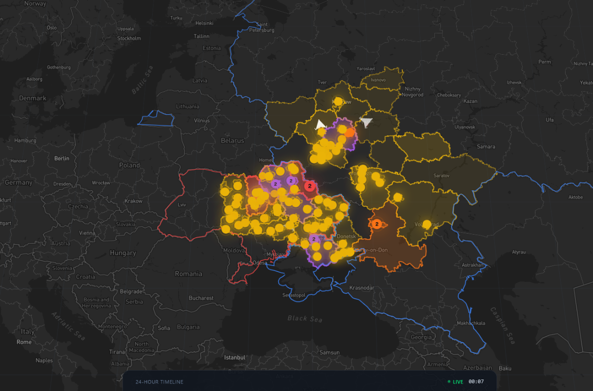Click the Vilnius city label
The width and height of the screenshot is (593, 391).
click(201, 121)
